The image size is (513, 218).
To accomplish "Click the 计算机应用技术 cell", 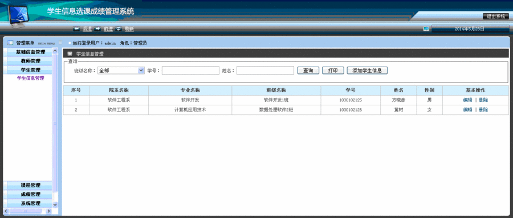I will point(190,110).
